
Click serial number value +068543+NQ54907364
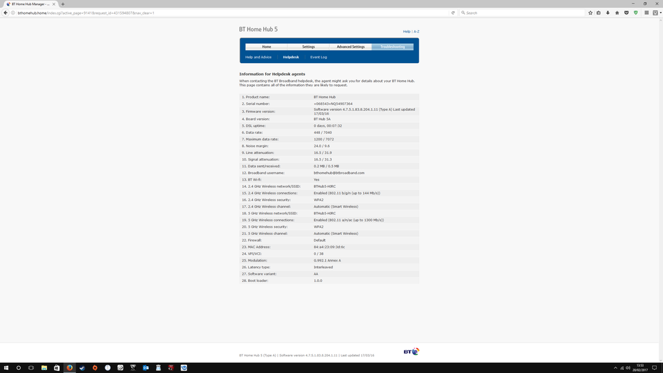(x=332, y=104)
